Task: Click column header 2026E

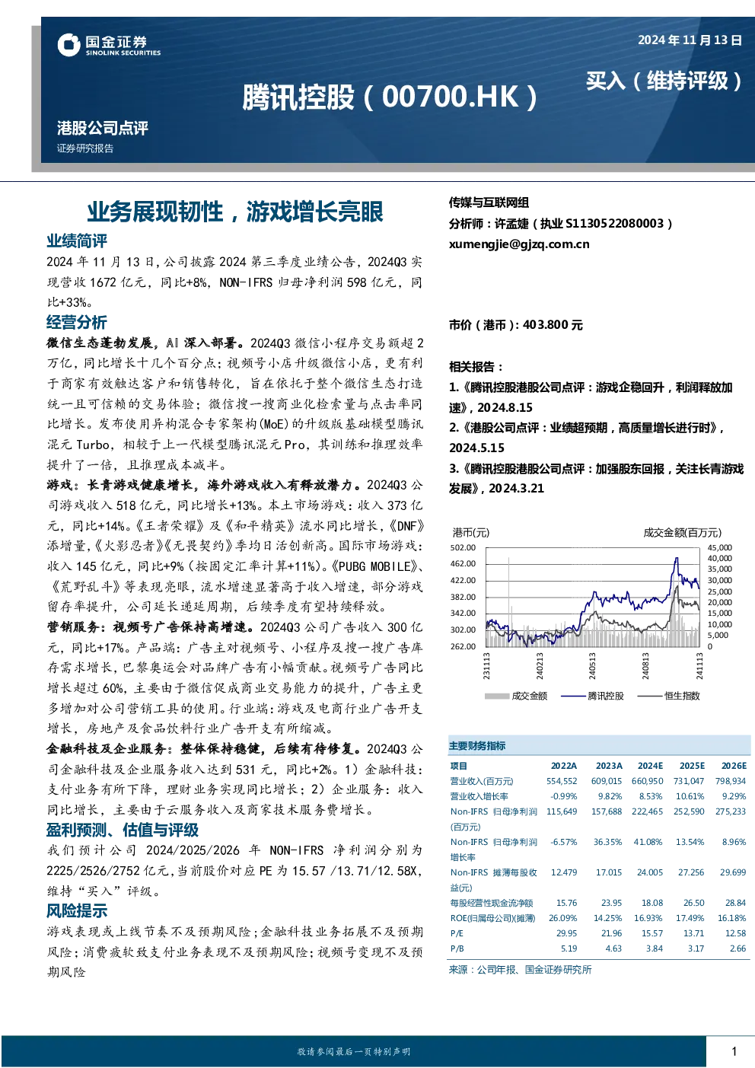Action: [x=734, y=766]
